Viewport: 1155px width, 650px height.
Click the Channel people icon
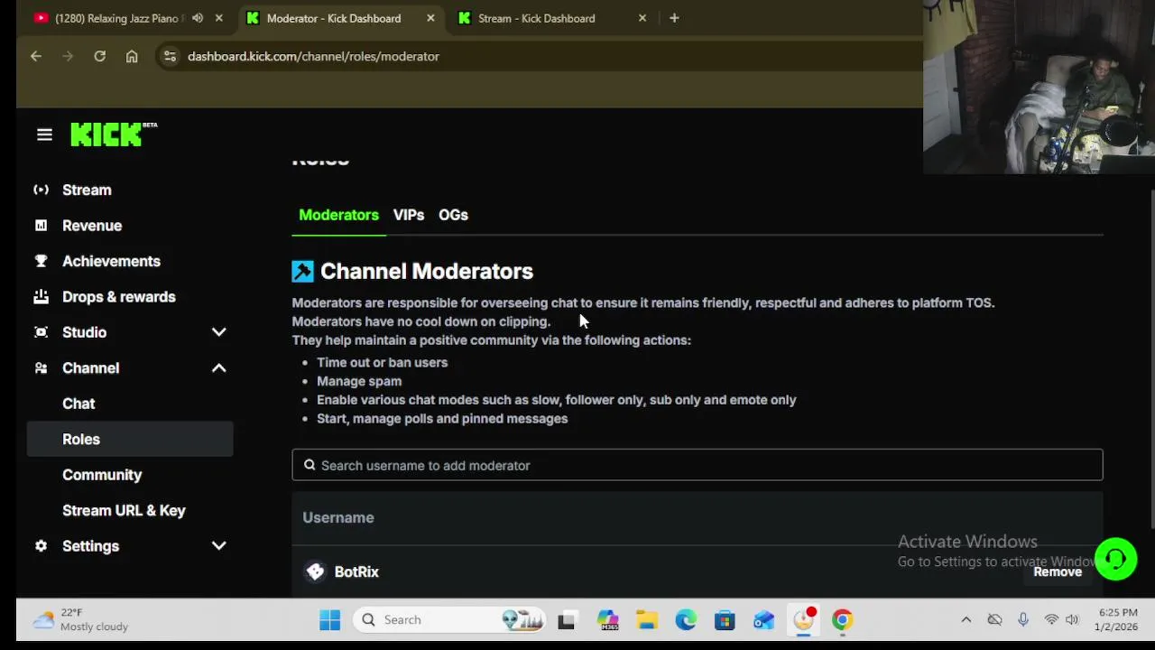click(41, 367)
